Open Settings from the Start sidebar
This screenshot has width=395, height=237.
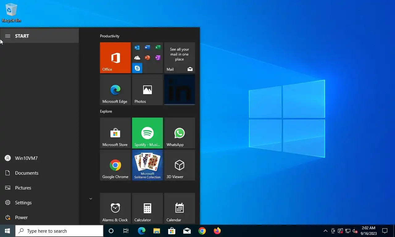39,203
